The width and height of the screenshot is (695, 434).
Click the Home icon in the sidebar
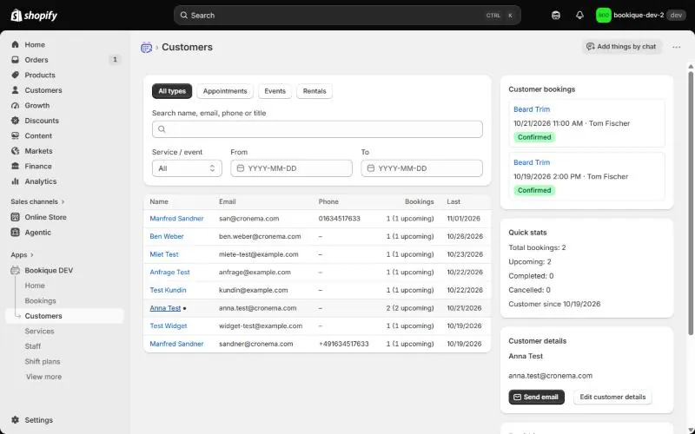(16, 45)
